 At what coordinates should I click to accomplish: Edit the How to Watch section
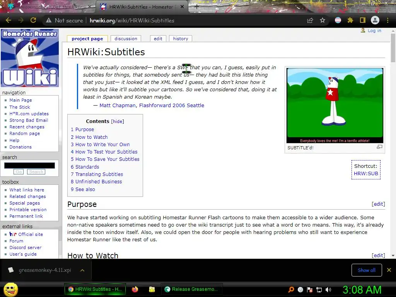378,255
